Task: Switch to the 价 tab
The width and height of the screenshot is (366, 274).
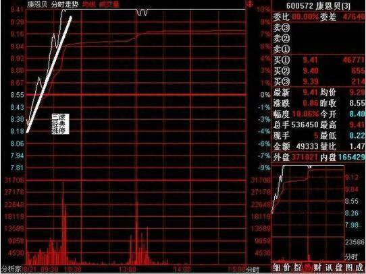Action: (x=287, y=267)
